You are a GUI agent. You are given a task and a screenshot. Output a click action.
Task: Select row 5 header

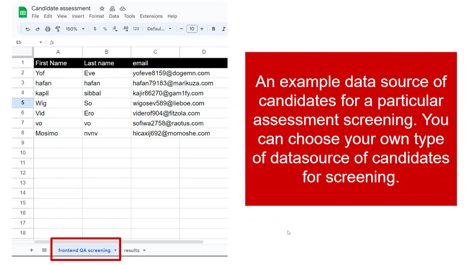click(23, 103)
